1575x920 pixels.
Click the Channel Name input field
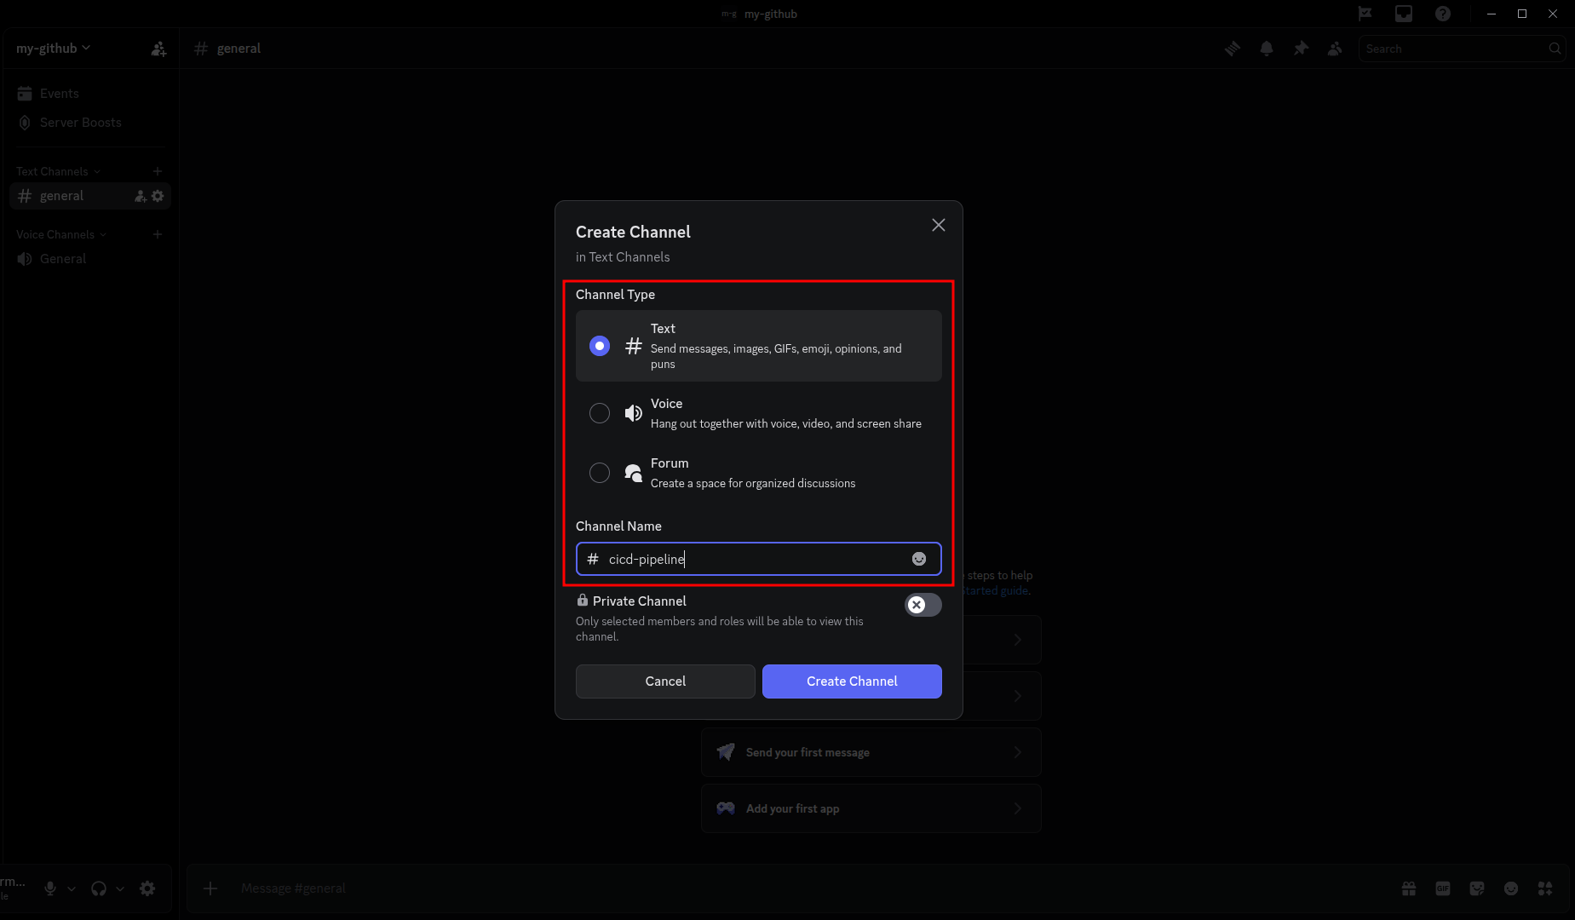(x=758, y=559)
